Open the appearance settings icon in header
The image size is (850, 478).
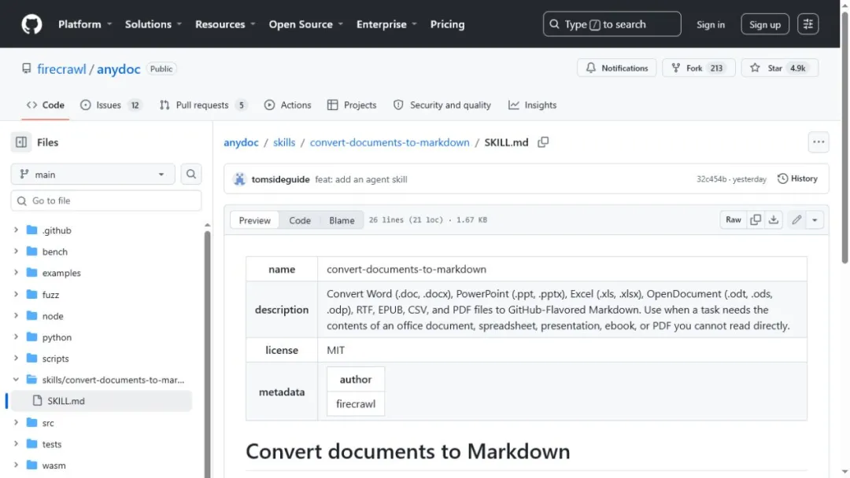click(807, 24)
